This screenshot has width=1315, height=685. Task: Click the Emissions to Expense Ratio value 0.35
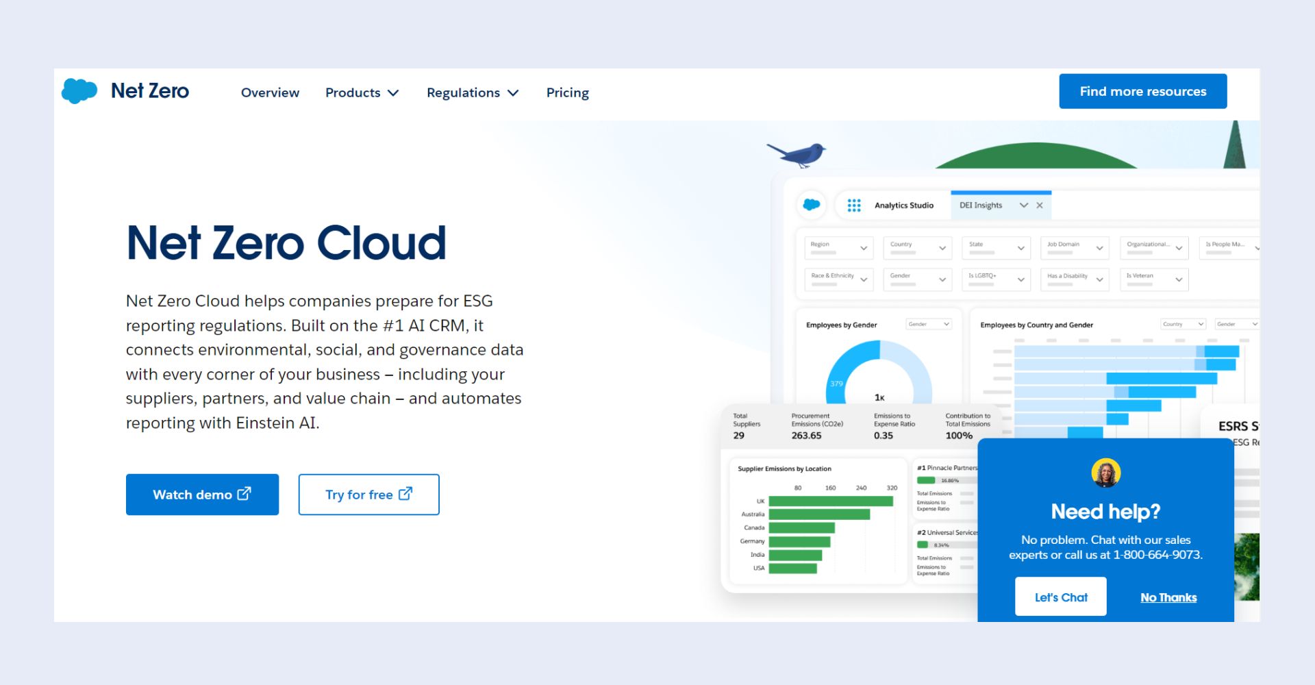tap(884, 436)
